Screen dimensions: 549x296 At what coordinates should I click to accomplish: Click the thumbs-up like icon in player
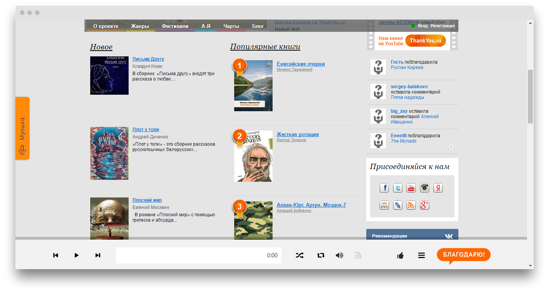click(400, 255)
